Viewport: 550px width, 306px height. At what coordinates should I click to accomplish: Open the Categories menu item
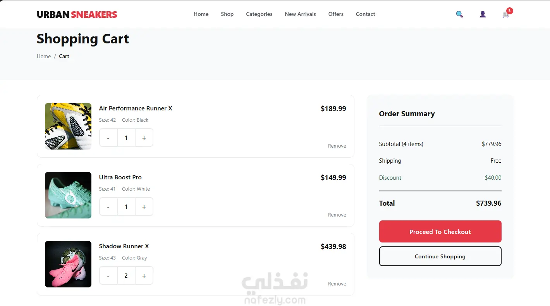pos(259,14)
